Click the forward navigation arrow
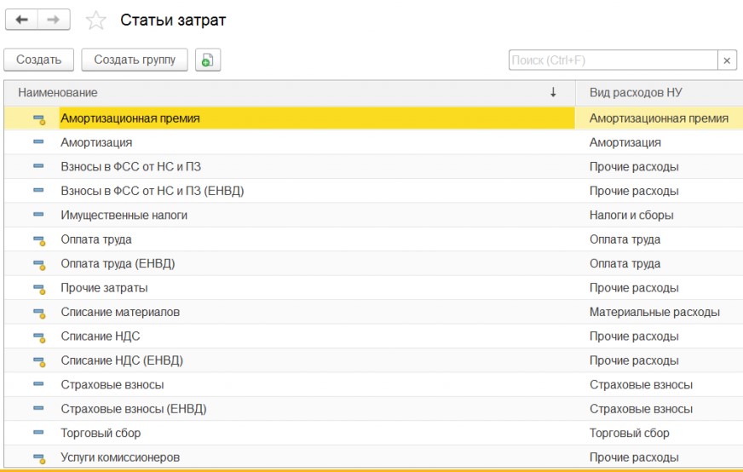The image size is (743, 472). 55,20
